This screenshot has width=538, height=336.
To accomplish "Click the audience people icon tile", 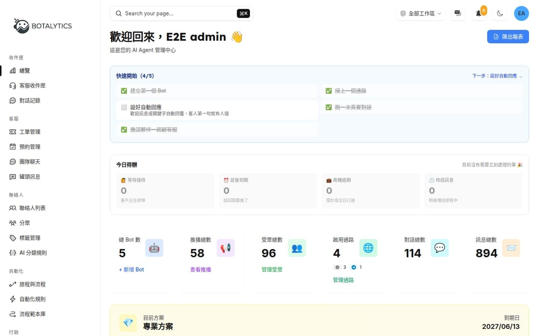I will (x=297, y=248).
